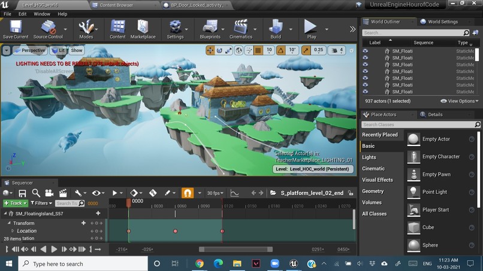Click the Modes toolbar icon
The width and height of the screenshot is (483, 271).
pyautogui.click(x=86, y=29)
